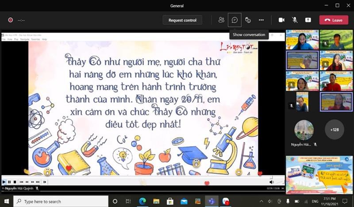
Task: Open the taskbar clock showing 7:51 PM
Action: pyautogui.click(x=332, y=201)
